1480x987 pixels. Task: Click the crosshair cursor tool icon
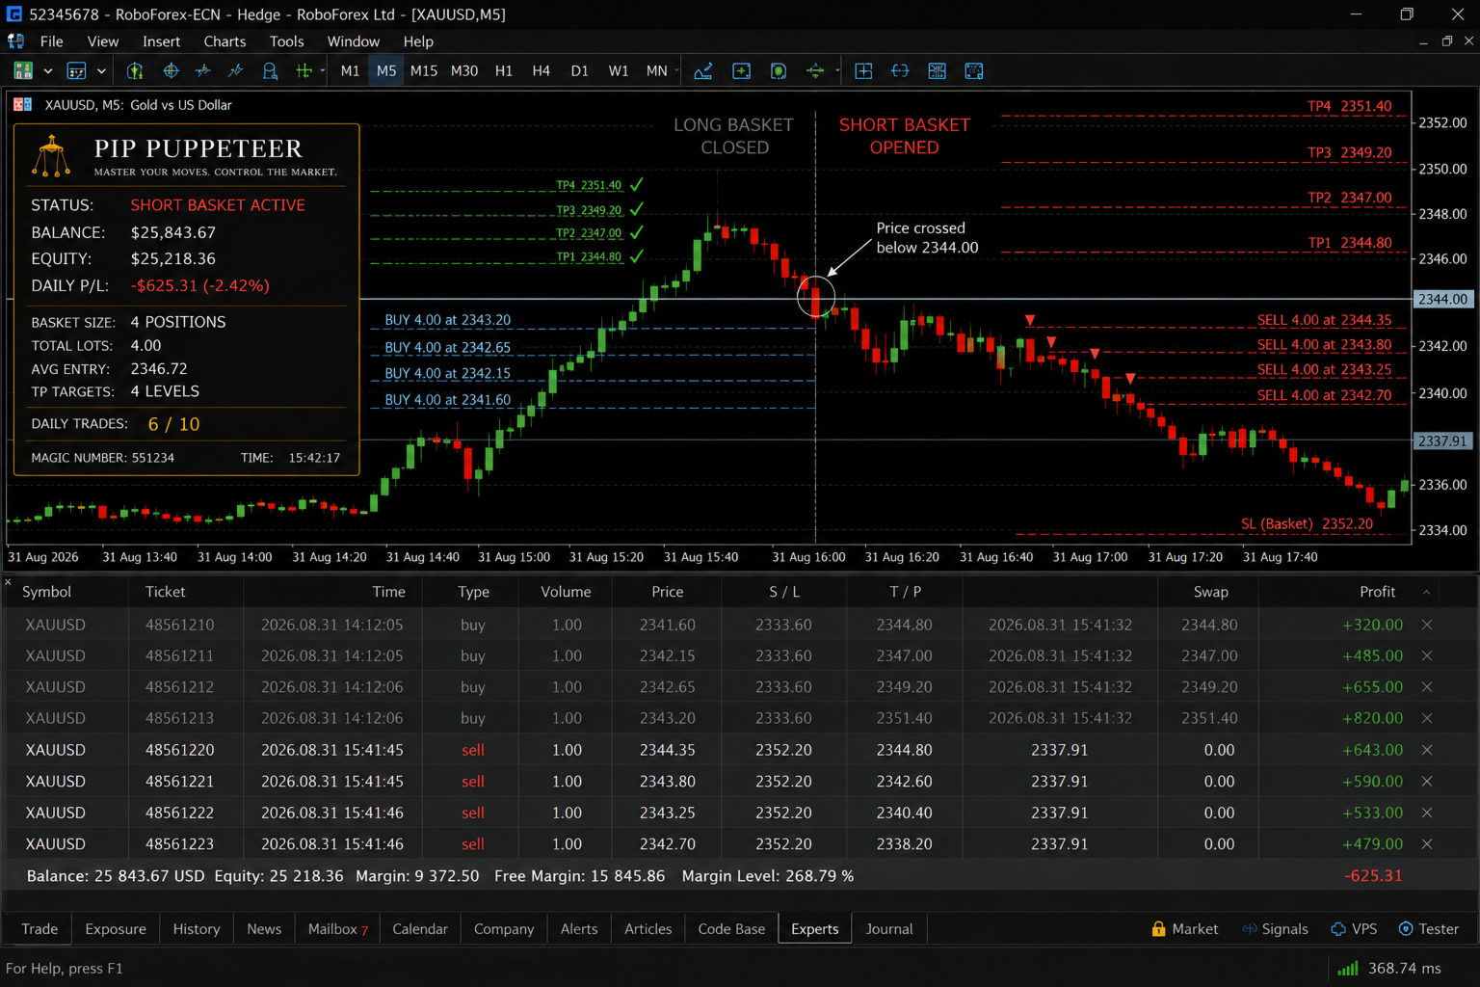pyautogui.click(x=171, y=70)
